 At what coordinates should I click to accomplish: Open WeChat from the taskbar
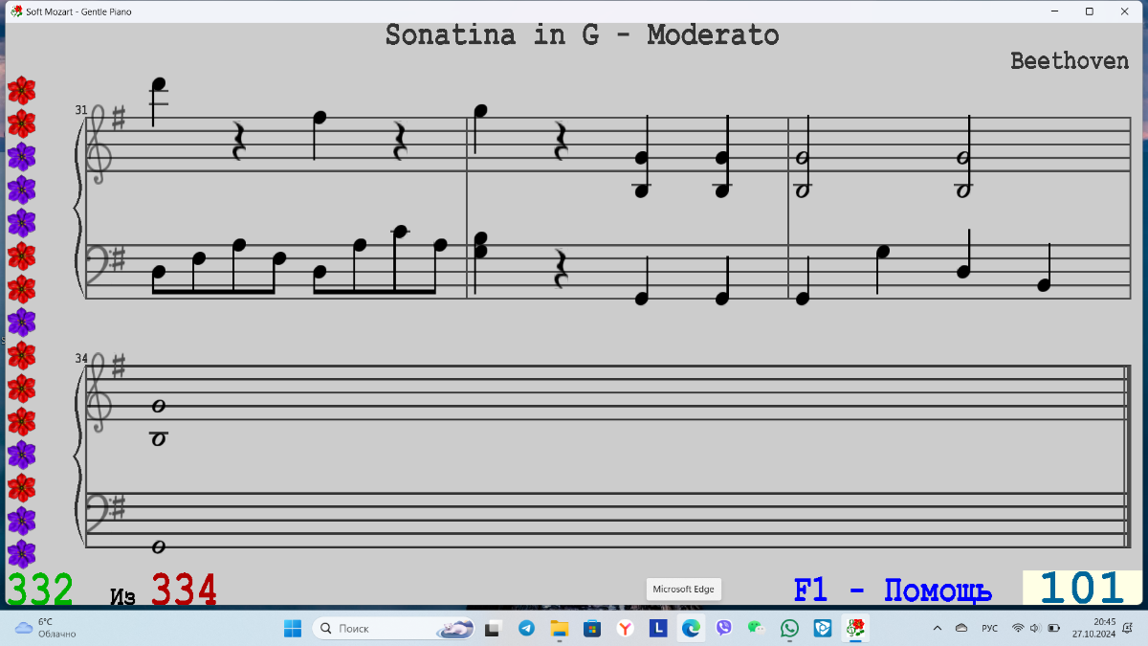[x=757, y=628]
